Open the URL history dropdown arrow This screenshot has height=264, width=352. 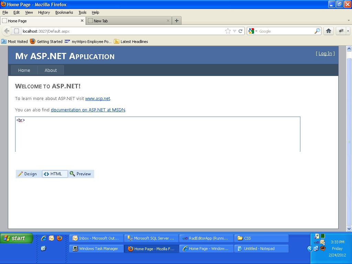pos(234,31)
